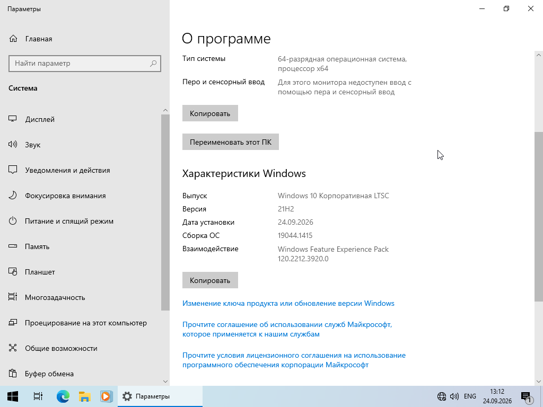The width and height of the screenshot is (543, 407).
Task: Select the Многозадачность menu label
Action: coord(55,297)
